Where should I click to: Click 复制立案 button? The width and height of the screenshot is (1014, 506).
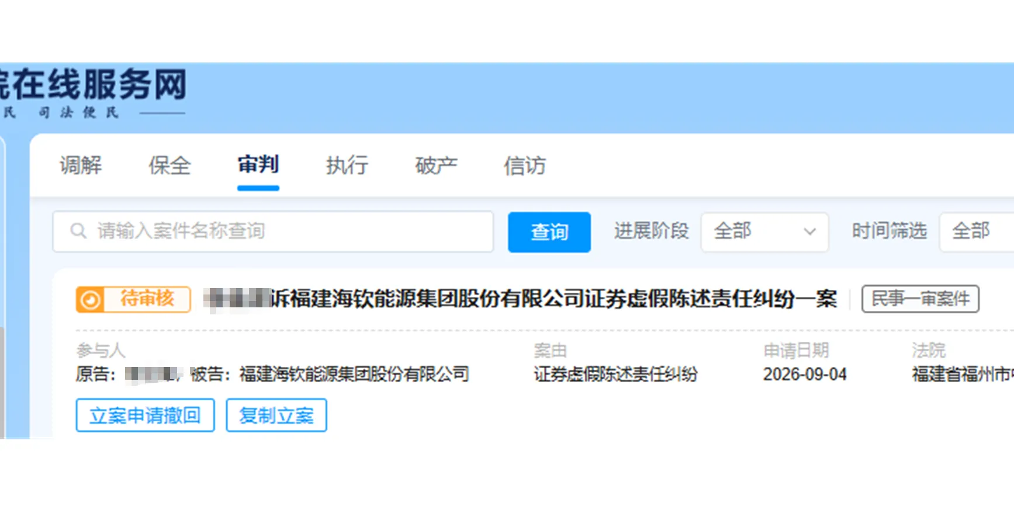[276, 415]
